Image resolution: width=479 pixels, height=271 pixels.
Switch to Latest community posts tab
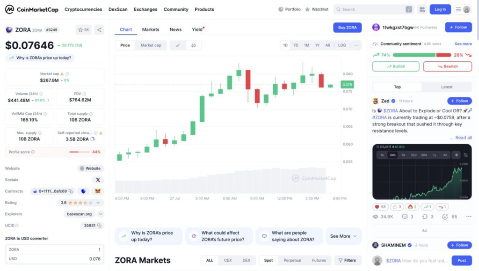447,87
